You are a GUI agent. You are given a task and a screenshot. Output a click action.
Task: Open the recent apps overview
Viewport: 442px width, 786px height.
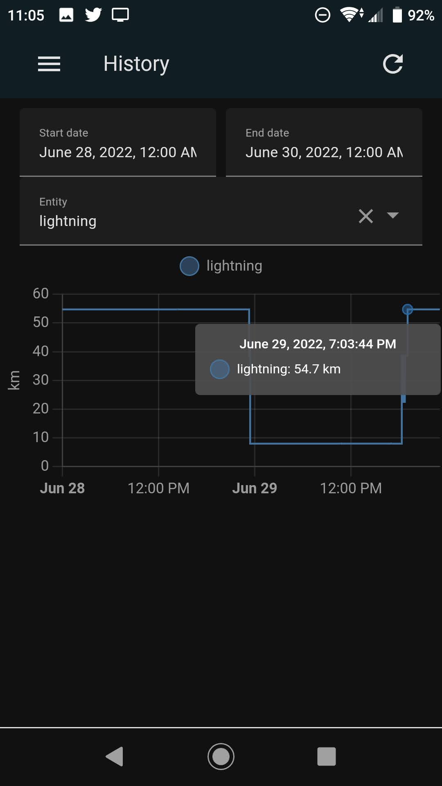pos(325,757)
